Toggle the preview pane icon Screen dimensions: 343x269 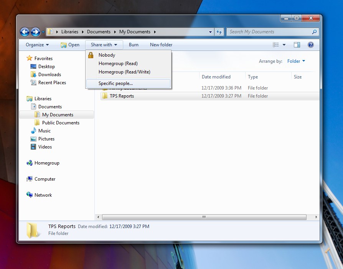click(x=297, y=45)
